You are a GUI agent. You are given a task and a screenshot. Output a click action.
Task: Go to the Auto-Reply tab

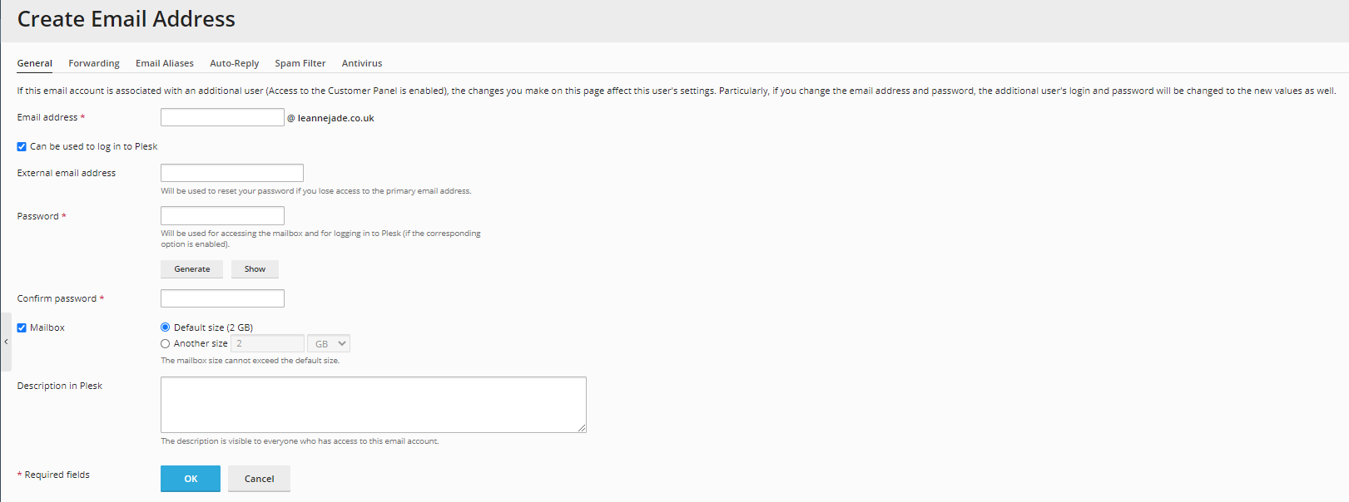coord(234,63)
